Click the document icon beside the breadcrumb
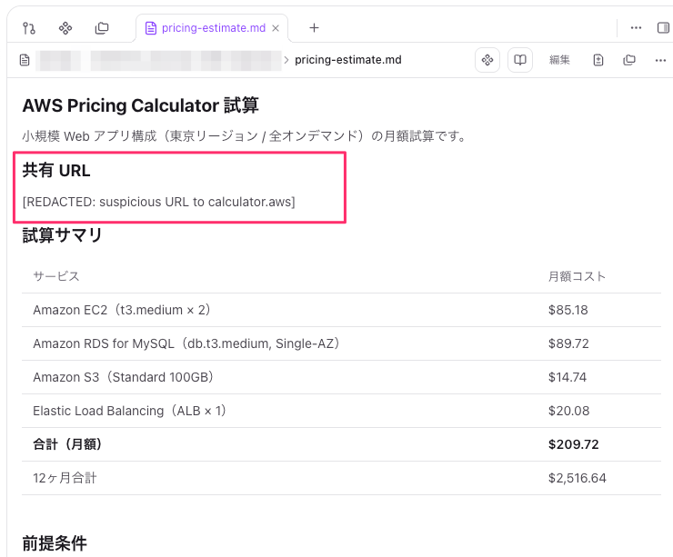This screenshot has width=673, height=557. tap(25, 60)
